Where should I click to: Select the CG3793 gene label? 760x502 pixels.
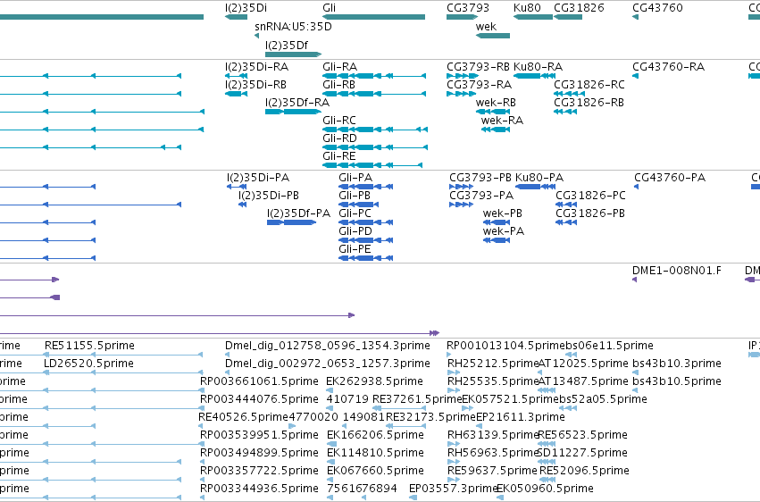point(468,8)
